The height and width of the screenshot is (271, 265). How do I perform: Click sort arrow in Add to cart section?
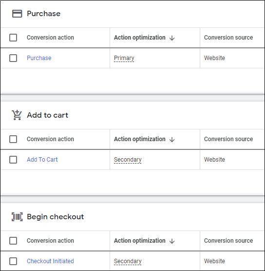point(172,140)
